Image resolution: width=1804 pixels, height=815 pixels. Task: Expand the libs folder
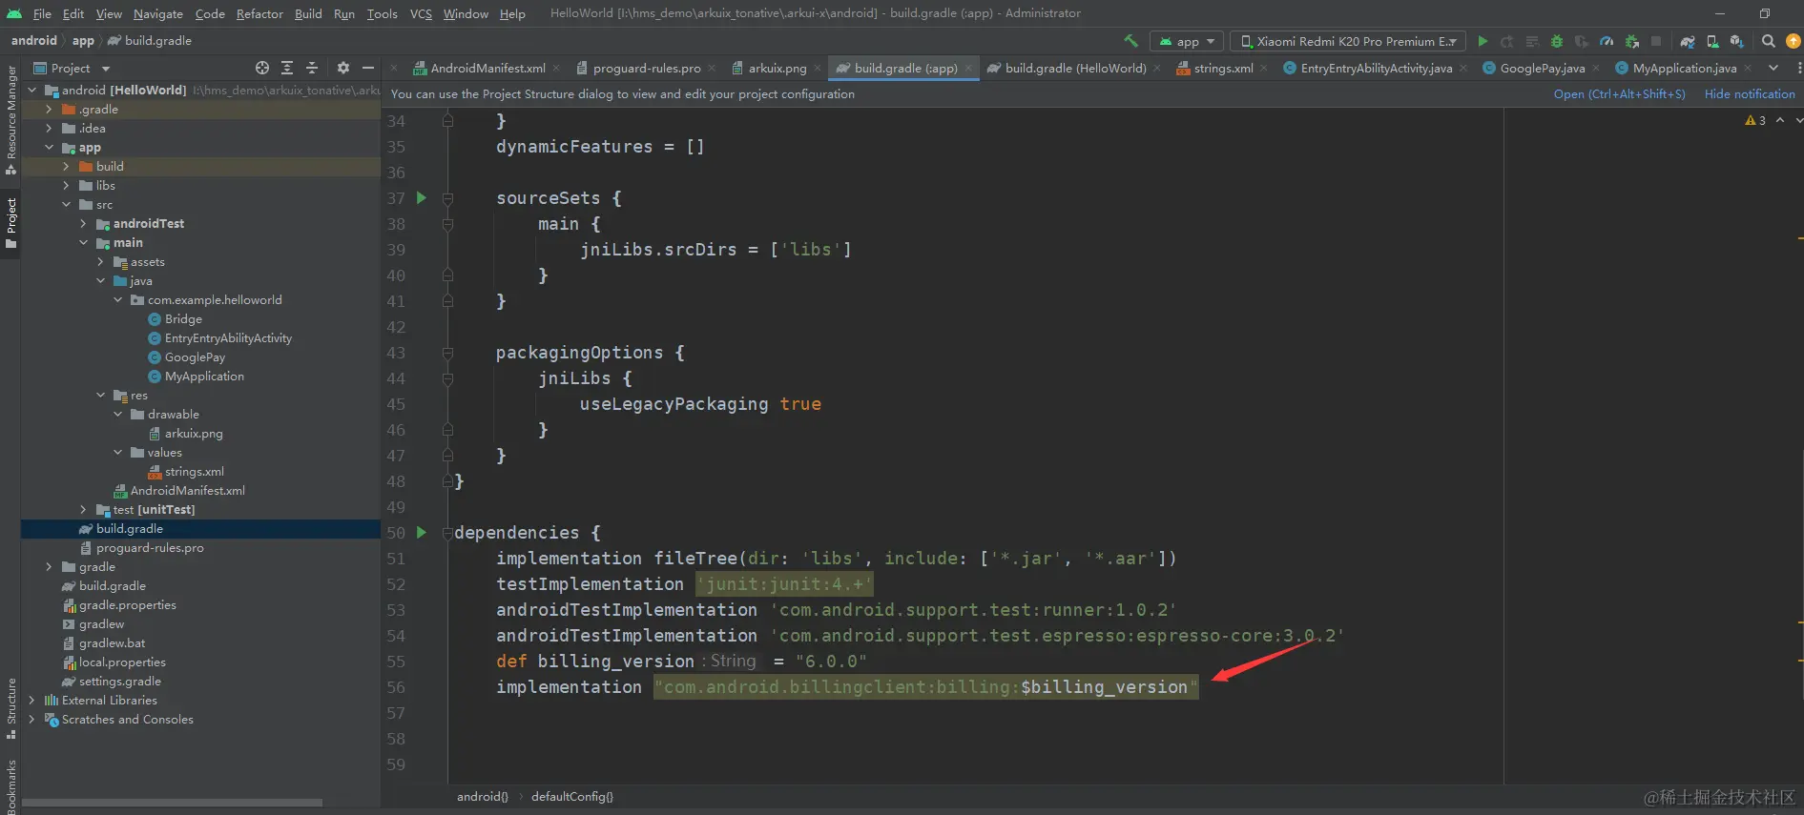(66, 186)
